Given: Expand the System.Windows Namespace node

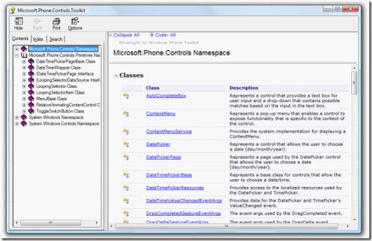Looking at the screenshot, I should [x=17, y=117].
